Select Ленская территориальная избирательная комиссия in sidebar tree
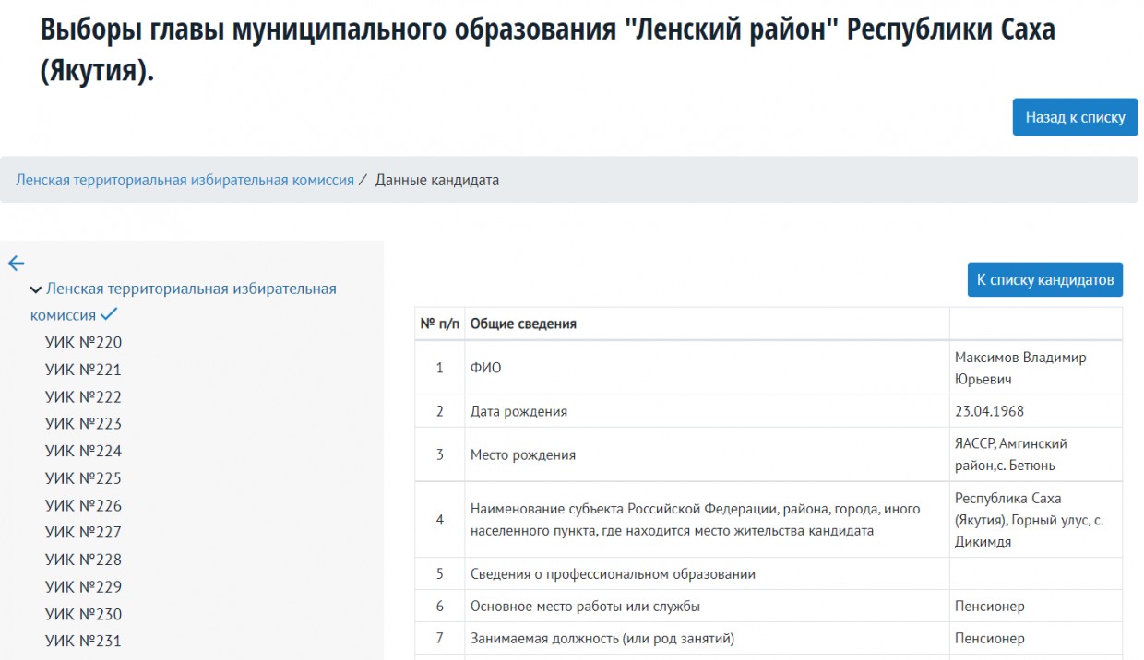 [x=190, y=289]
